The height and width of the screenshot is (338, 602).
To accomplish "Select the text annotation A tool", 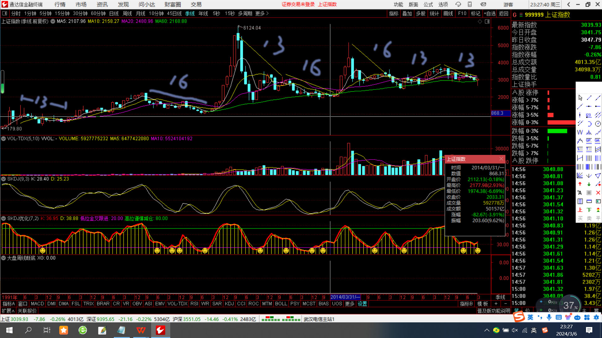I will point(580,193).
